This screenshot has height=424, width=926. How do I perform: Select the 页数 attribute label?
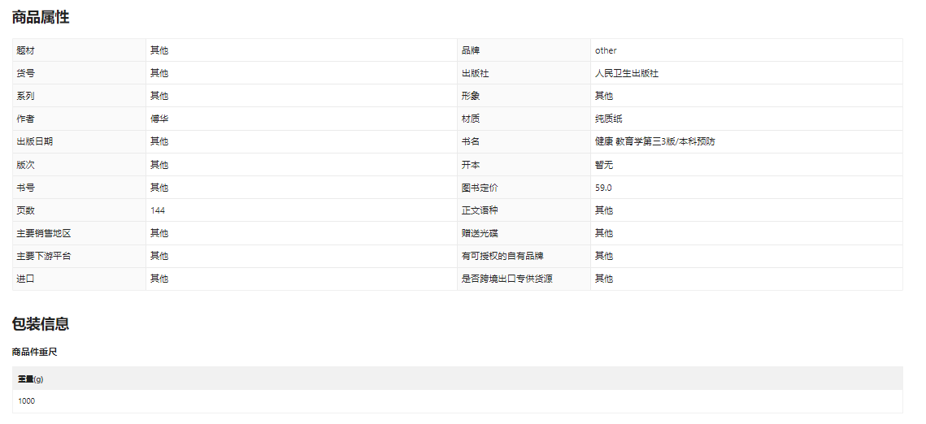pyautogui.click(x=26, y=210)
